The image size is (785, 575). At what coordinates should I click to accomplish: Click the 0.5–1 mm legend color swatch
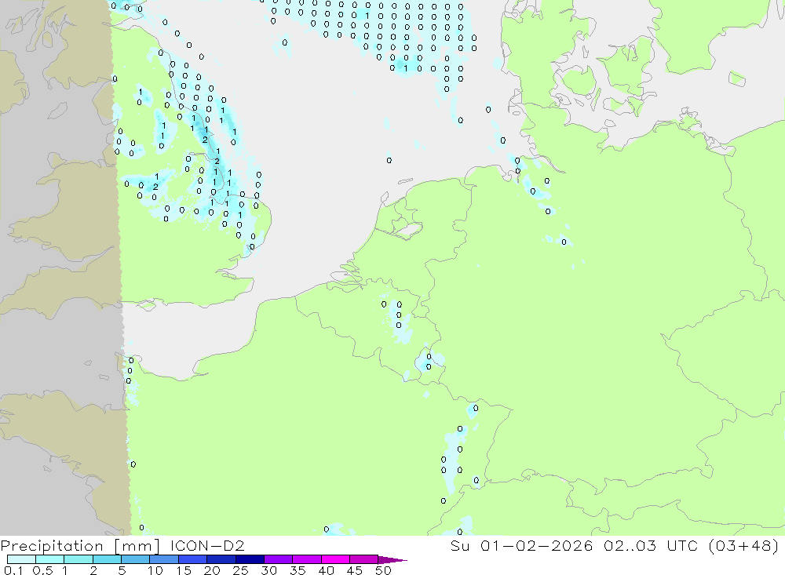pos(50,559)
